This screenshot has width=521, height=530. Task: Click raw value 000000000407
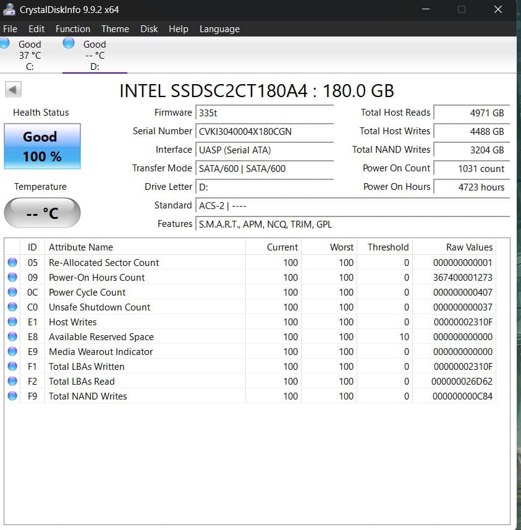point(462,293)
